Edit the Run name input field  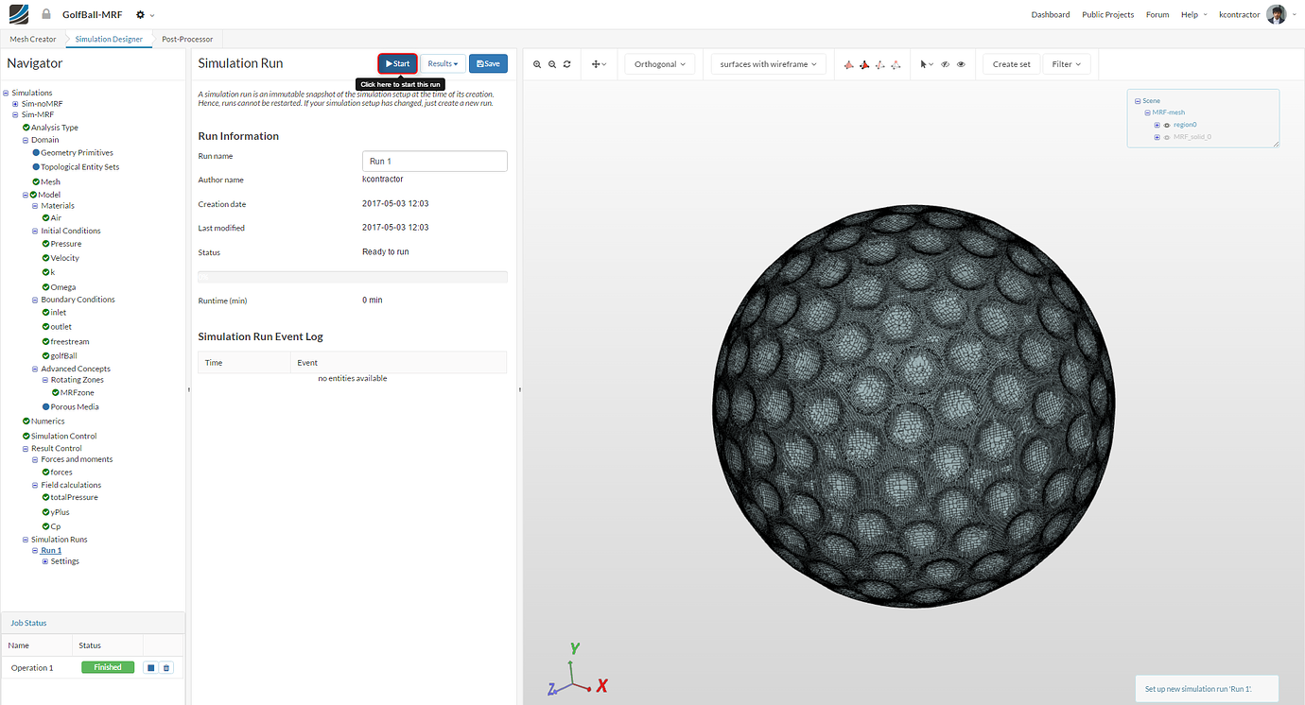click(x=434, y=161)
